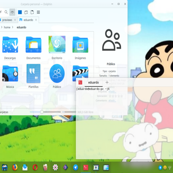The width and height of the screenshot is (173, 173).
Task: Adjust the zoom slider in Dolphin status bar
Action: 45,112
